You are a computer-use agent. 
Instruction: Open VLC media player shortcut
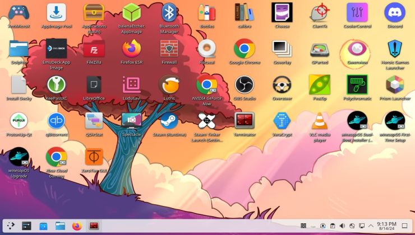coord(319,121)
